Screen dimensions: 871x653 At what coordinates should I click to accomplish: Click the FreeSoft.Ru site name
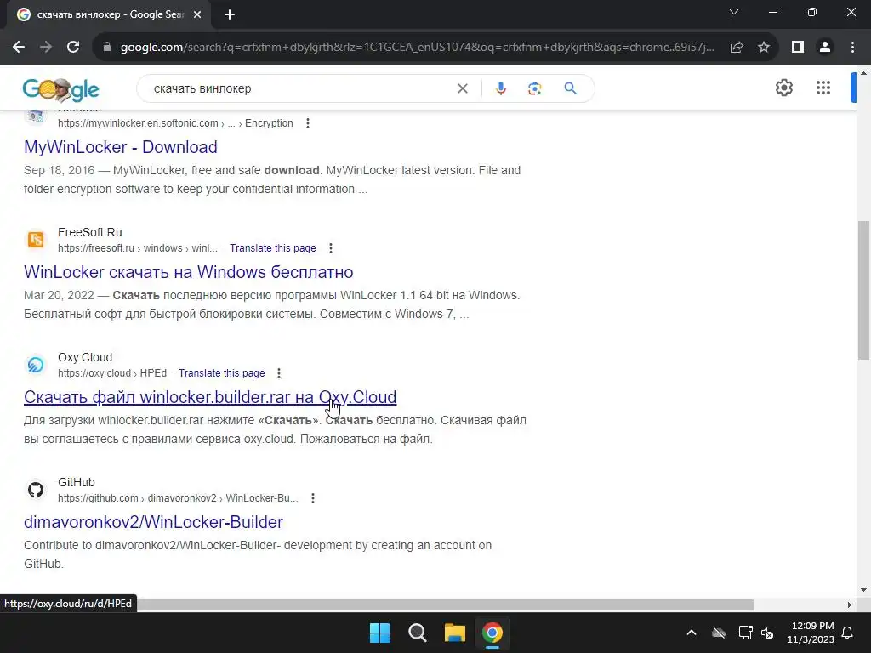point(90,232)
